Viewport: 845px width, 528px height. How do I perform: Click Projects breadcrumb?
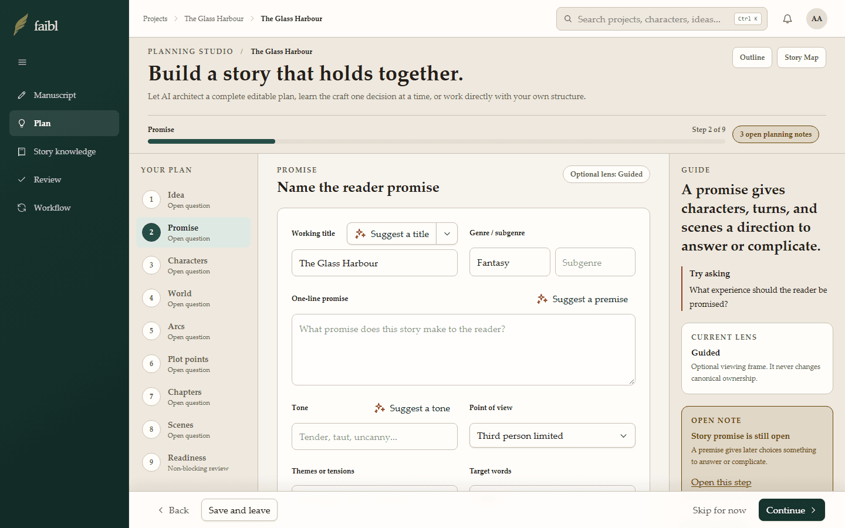[x=155, y=19]
